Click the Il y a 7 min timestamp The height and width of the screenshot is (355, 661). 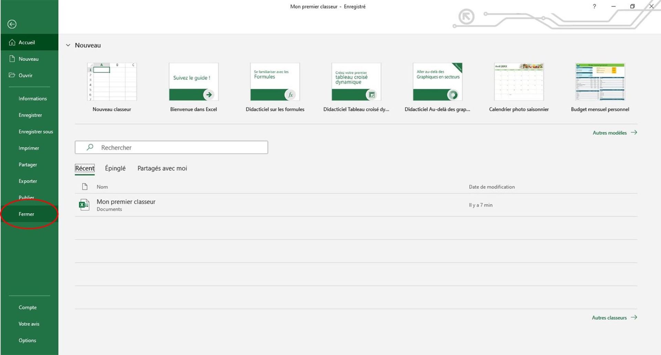481,205
